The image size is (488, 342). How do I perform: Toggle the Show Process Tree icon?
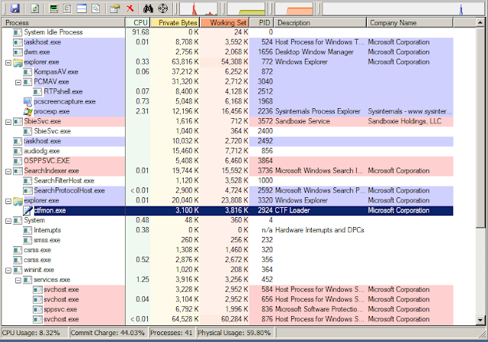(68, 8)
